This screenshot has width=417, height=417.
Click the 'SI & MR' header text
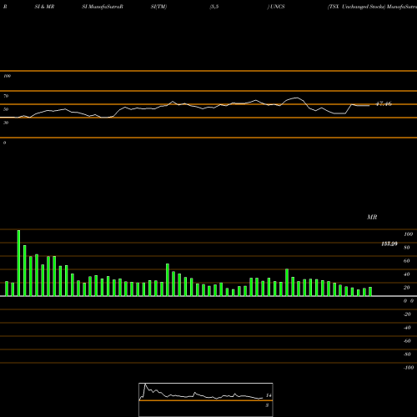tap(44, 7)
